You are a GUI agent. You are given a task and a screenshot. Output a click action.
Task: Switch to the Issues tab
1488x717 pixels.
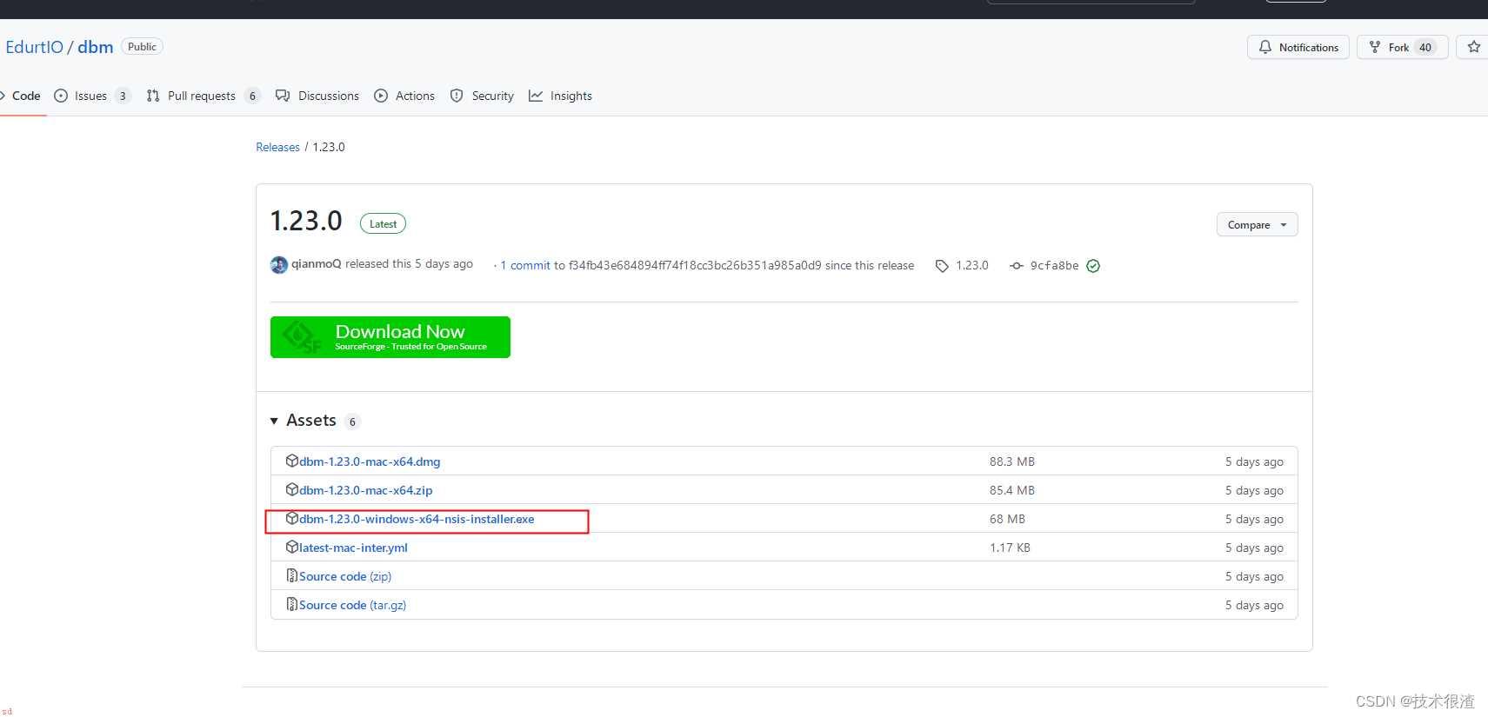pyautogui.click(x=90, y=96)
